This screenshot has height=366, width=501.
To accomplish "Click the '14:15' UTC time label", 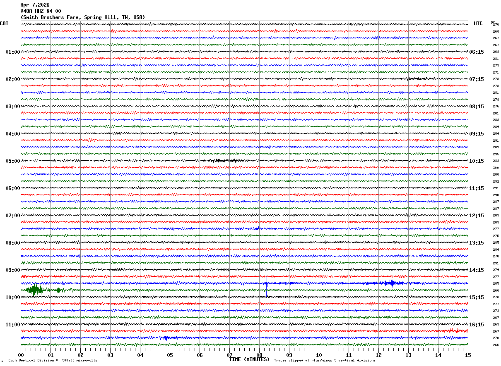I will [x=477, y=270].
